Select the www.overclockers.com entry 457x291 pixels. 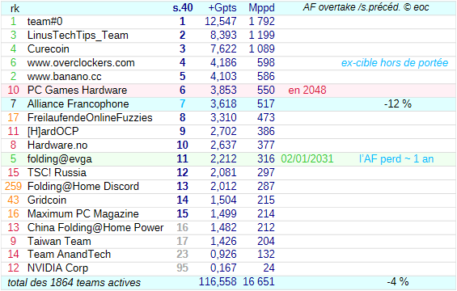(81, 62)
